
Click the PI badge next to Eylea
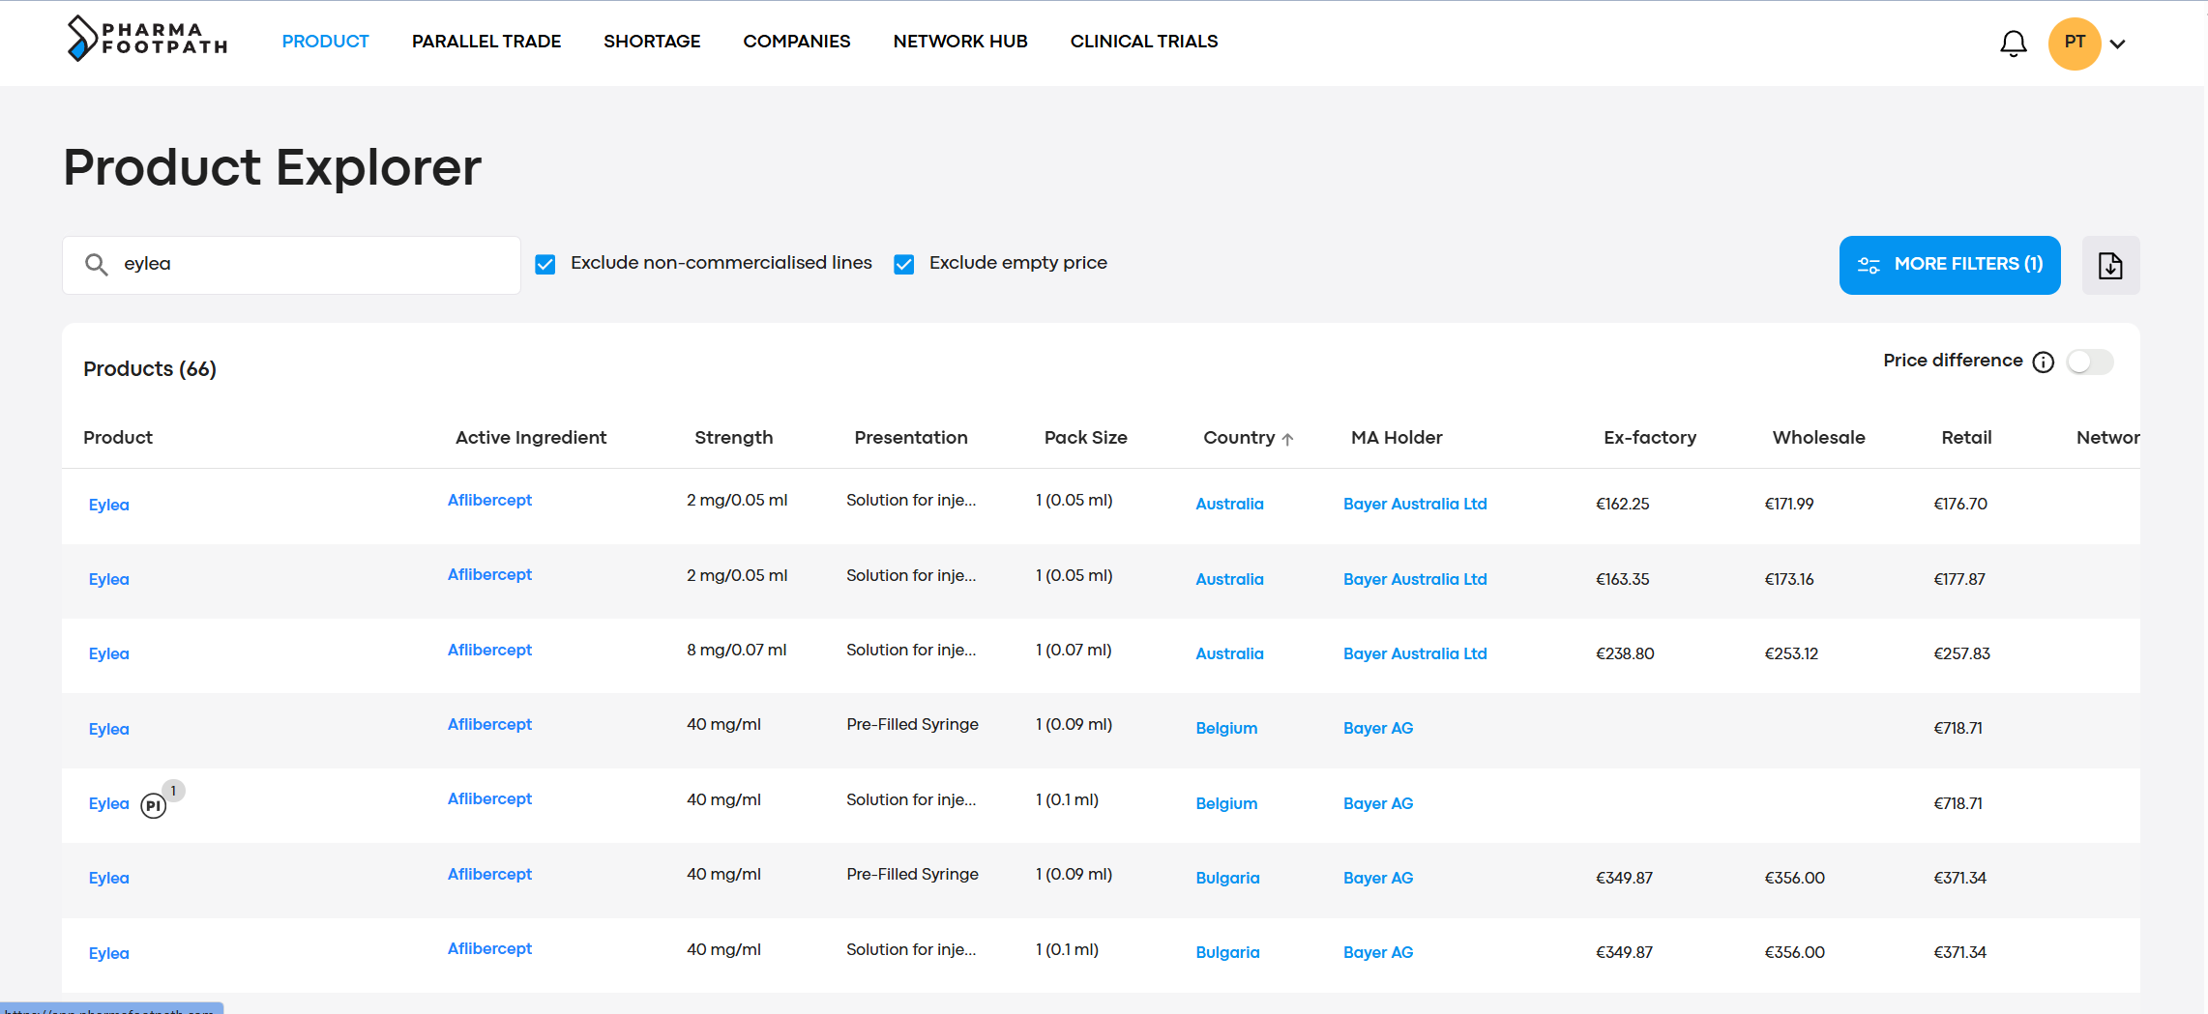point(153,805)
